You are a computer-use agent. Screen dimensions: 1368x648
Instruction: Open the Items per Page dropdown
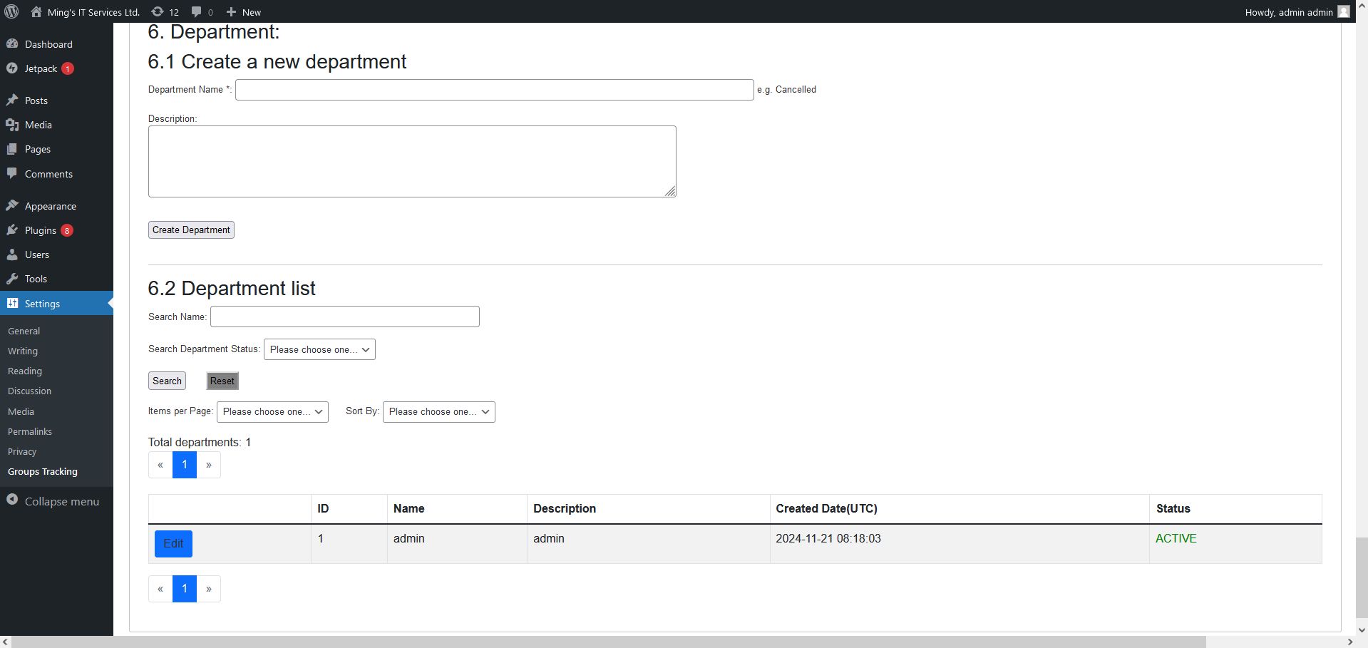coord(272,412)
